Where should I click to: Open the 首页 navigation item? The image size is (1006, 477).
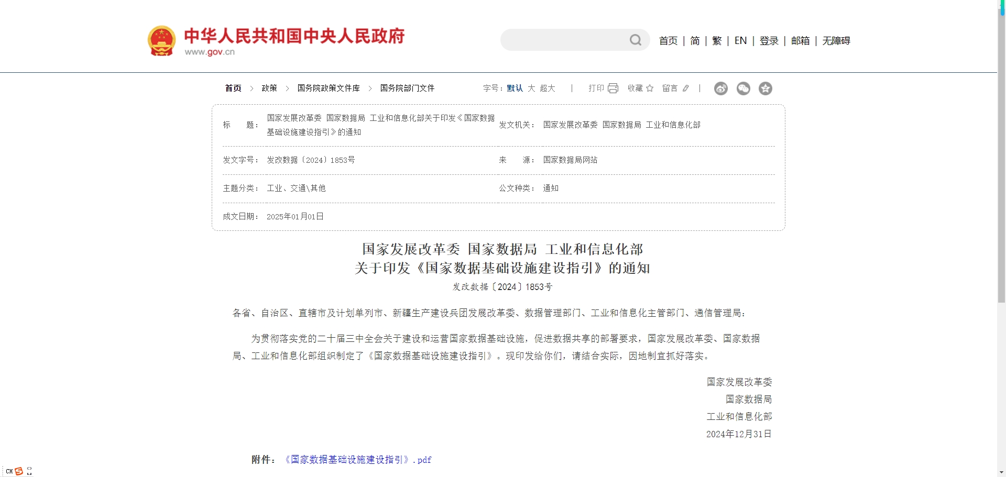coord(668,40)
